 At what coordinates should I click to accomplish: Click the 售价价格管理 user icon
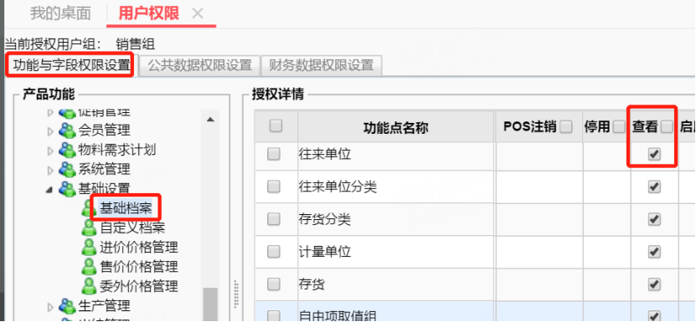[90, 267]
